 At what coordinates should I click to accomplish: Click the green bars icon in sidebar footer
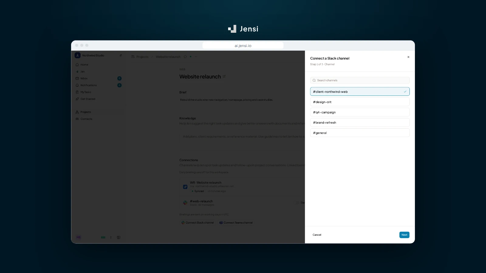tap(103, 238)
